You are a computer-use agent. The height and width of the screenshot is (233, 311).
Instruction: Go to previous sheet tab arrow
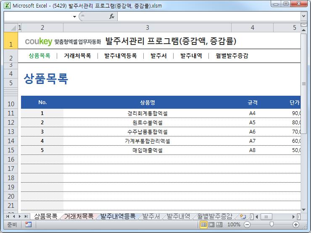(x=14, y=216)
